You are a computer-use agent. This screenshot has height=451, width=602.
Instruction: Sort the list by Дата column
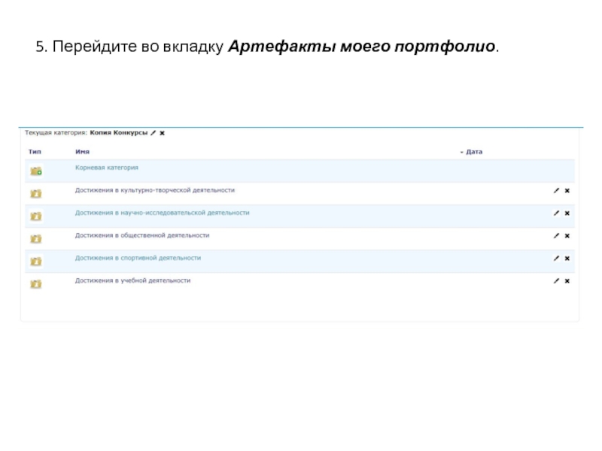473,152
